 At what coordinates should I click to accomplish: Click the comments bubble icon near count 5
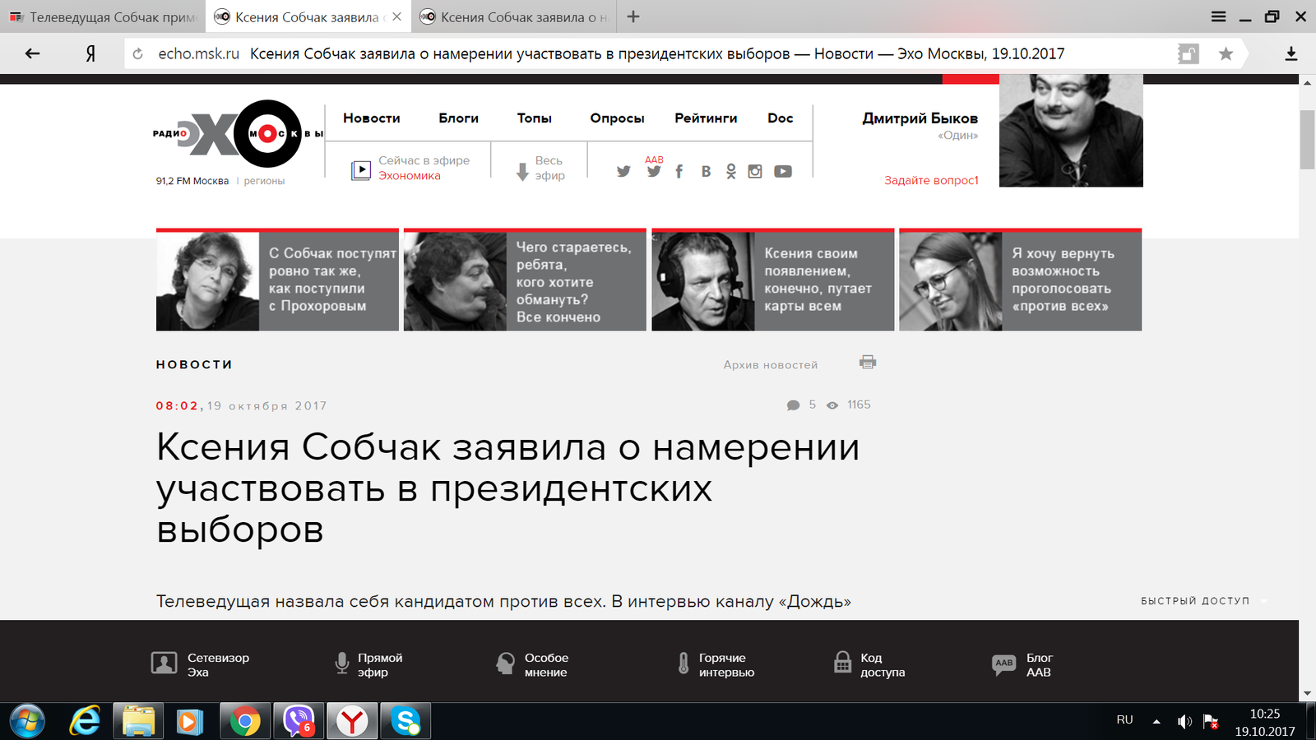tap(793, 405)
